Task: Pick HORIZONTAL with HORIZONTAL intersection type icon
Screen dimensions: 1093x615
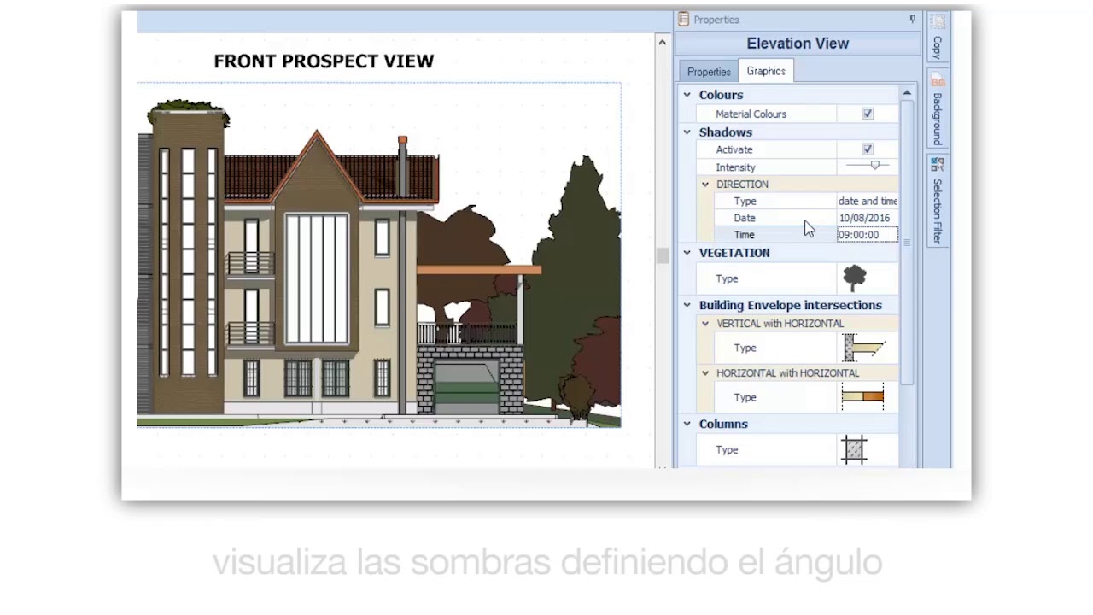Action: 862,397
